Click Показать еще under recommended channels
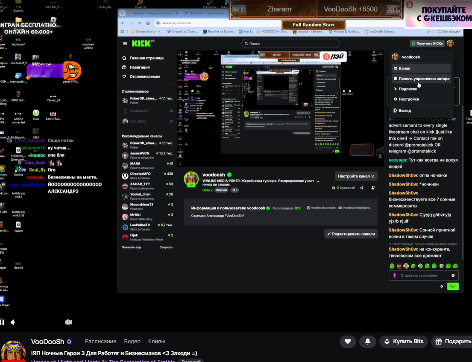Screen dimensions: 472x362 (x=132, y=247)
